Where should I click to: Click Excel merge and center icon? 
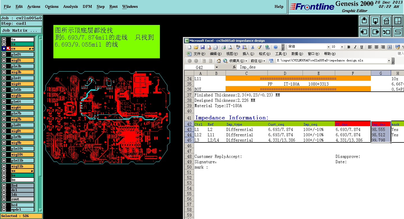click(x=389, y=47)
